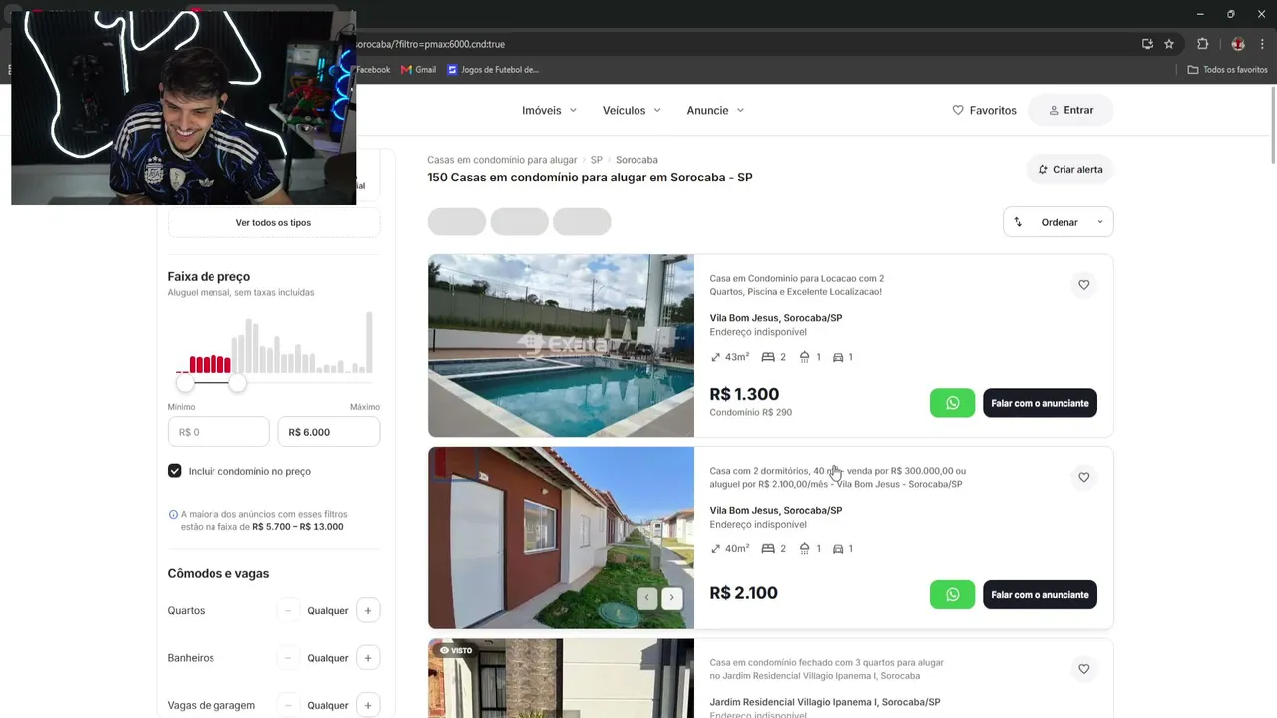Screen dimensions: 1277x718
Task: Open the Sorocaba breadcrumb link
Action: (637, 160)
